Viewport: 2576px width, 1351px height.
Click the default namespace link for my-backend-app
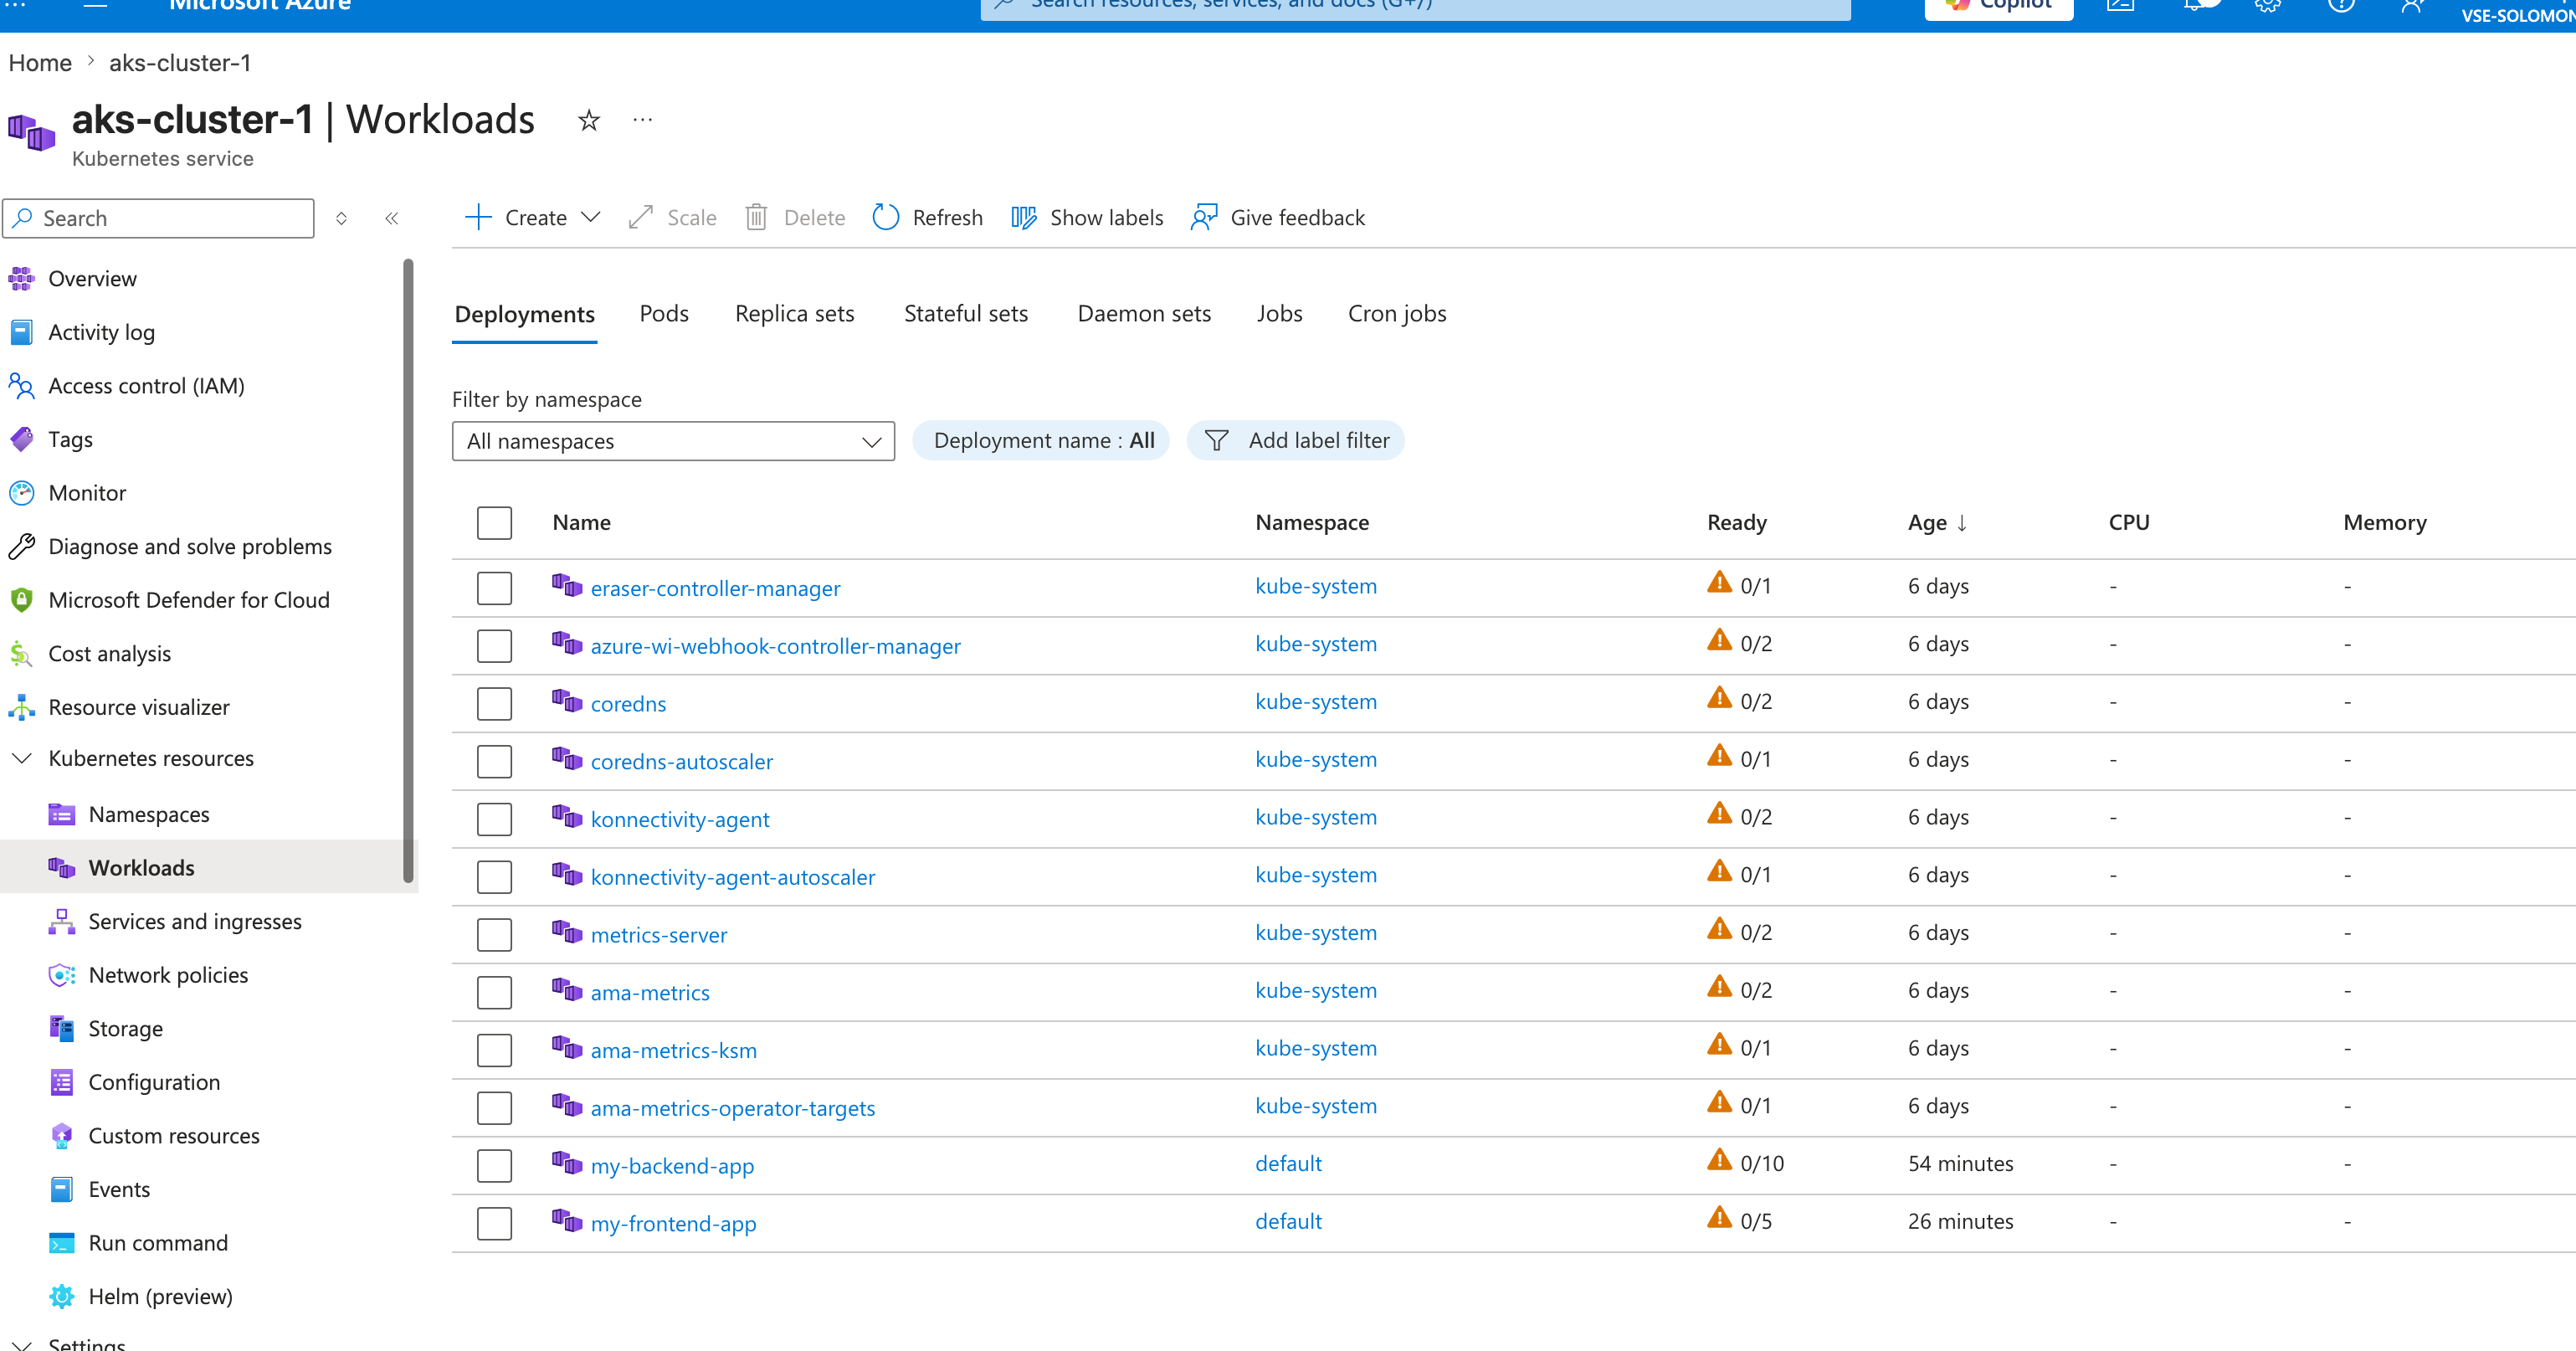(x=1288, y=1164)
